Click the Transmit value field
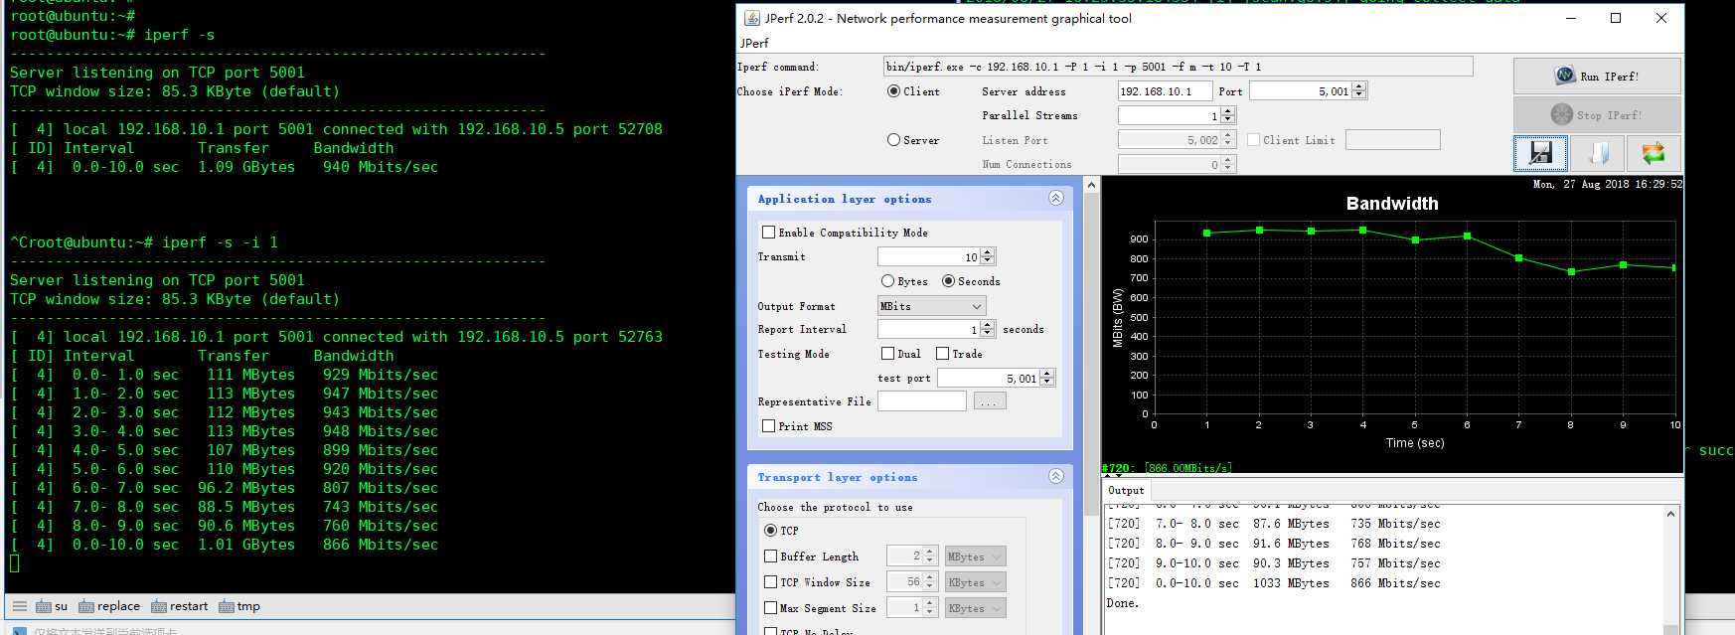Viewport: 1735px width, 635px height. (928, 256)
